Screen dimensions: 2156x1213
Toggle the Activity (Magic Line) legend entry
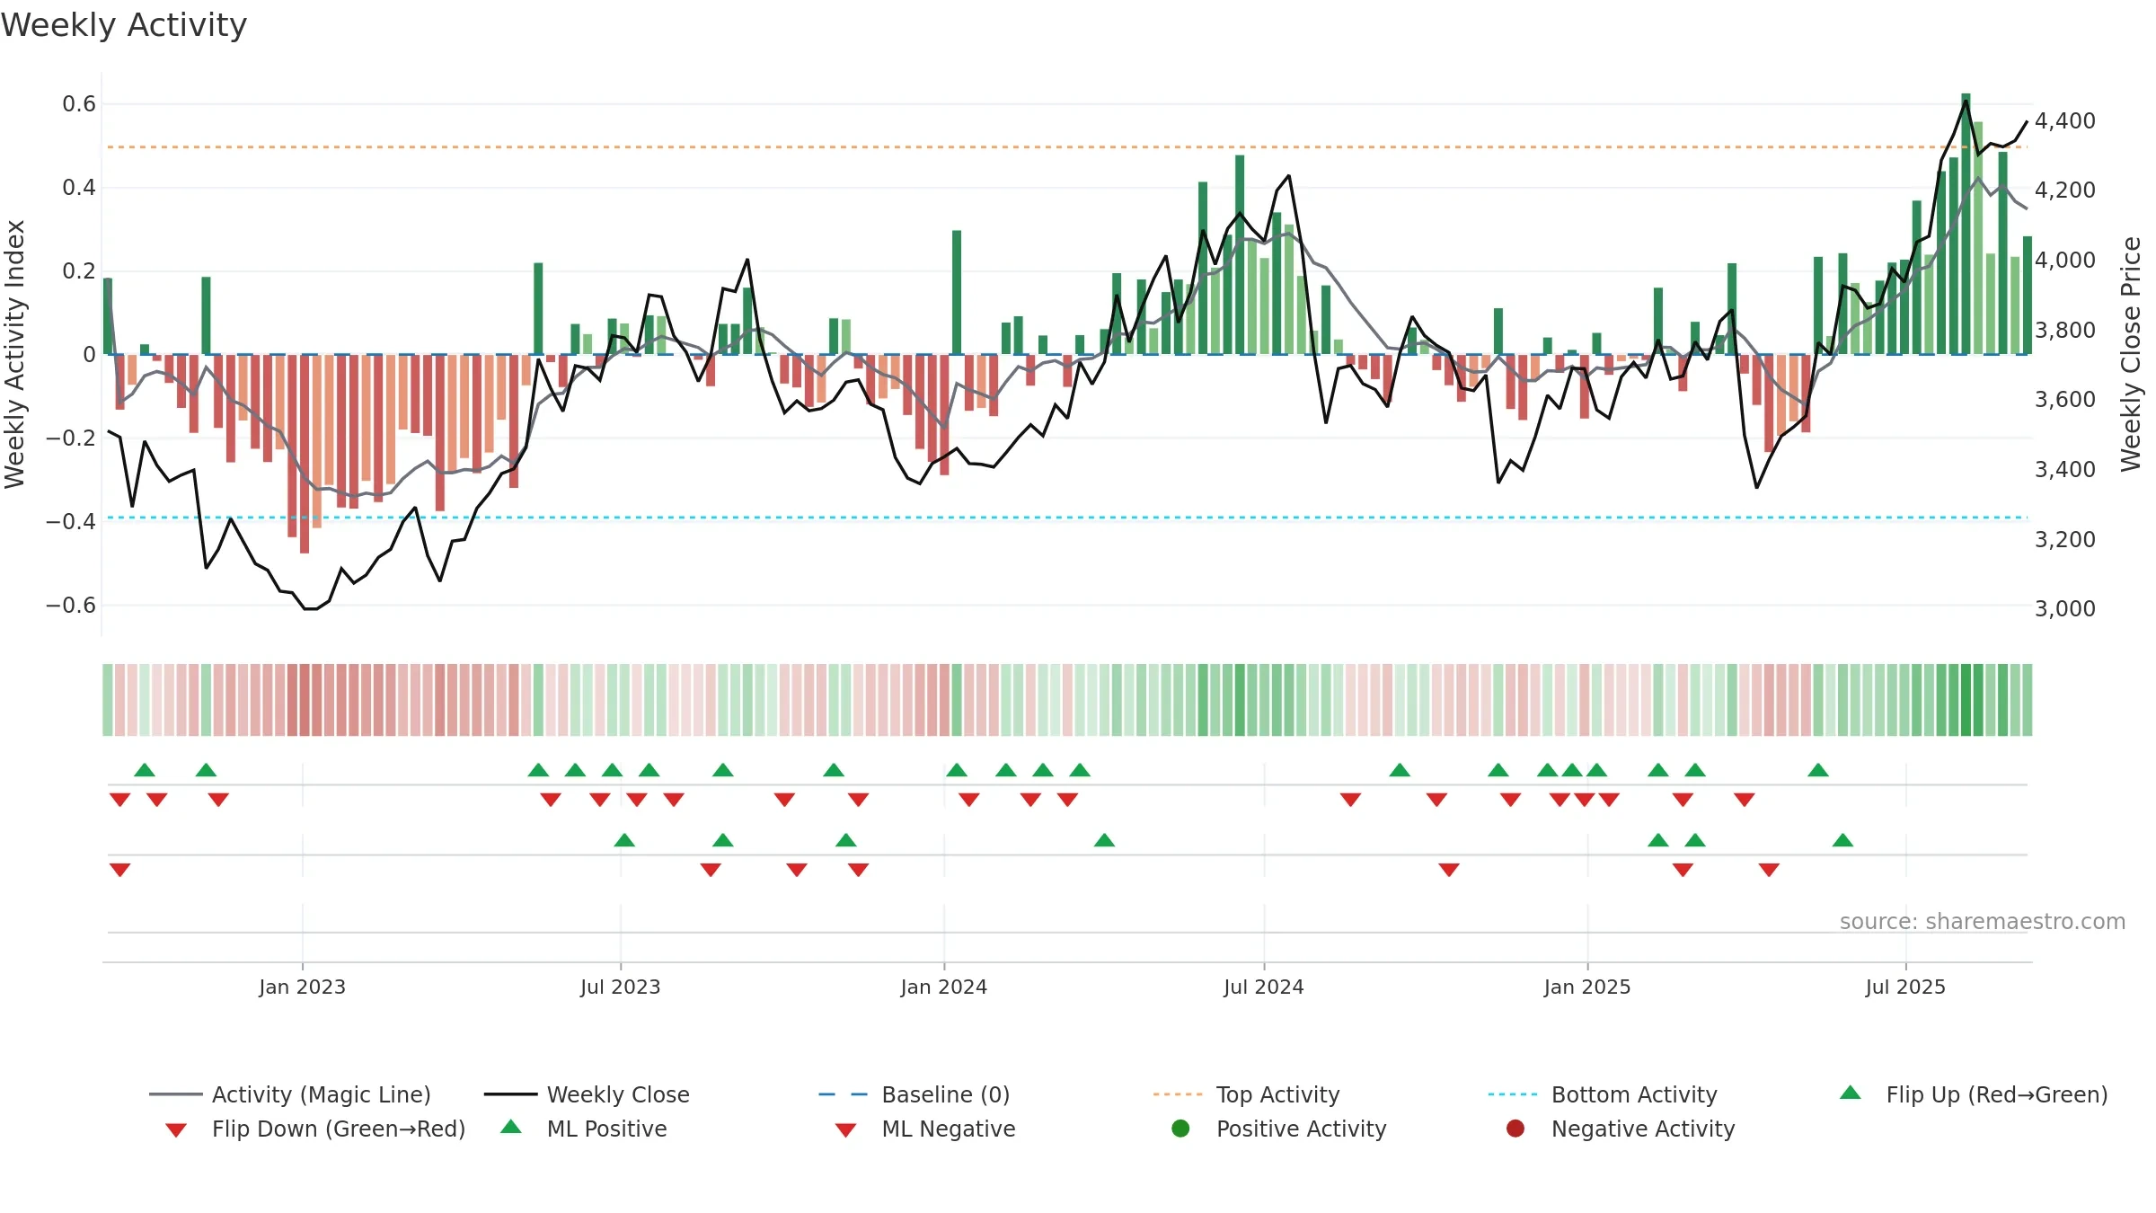[290, 1094]
